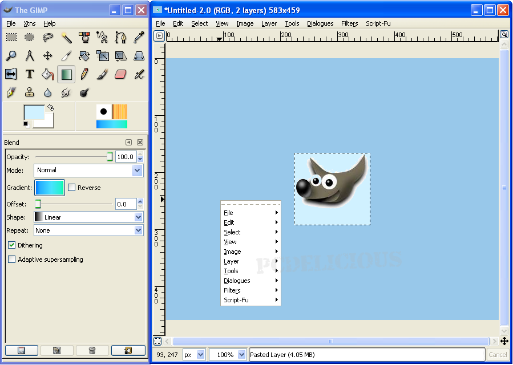Viewport: 513px width, 365px height.
Task: Select the Eraser tool
Action: (121, 74)
